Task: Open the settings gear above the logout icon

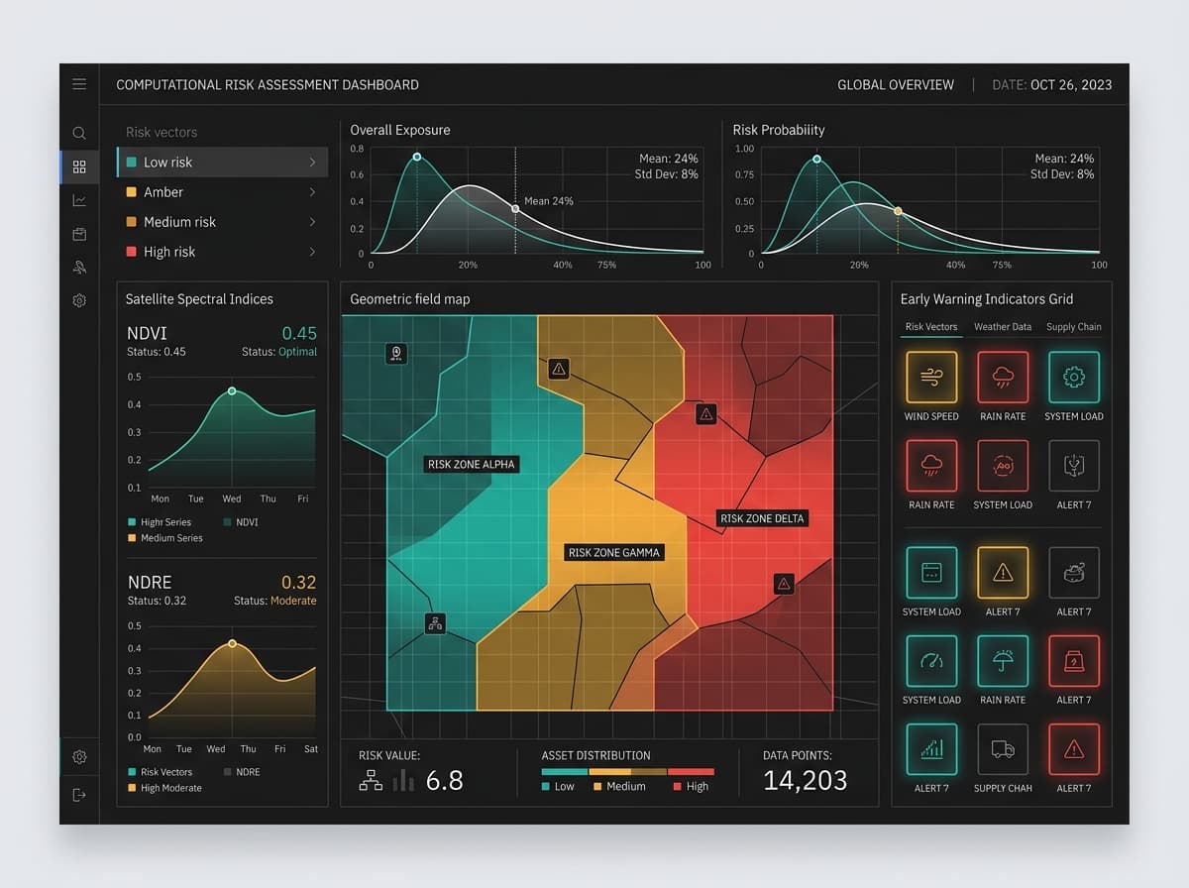Action: [x=79, y=757]
